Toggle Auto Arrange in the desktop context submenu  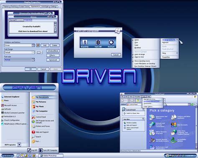(140, 54)
